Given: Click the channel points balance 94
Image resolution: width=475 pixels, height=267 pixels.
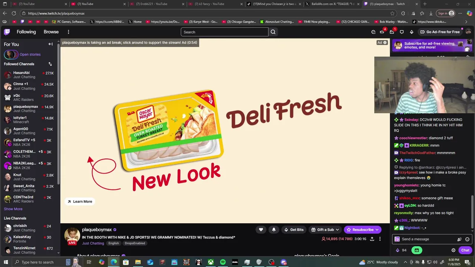Looking at the screenshot, I should 401,250.
